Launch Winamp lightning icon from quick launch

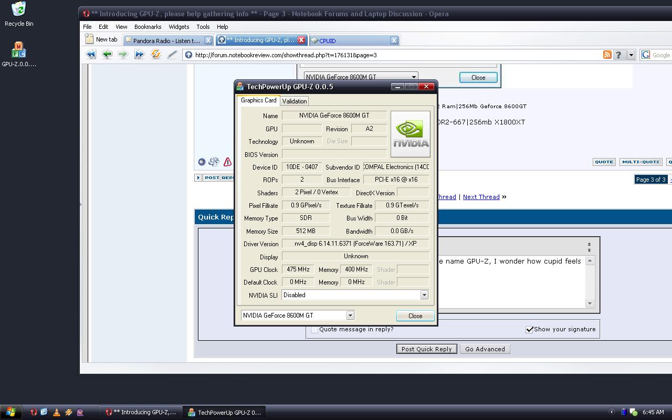click(x=68, y=412)
